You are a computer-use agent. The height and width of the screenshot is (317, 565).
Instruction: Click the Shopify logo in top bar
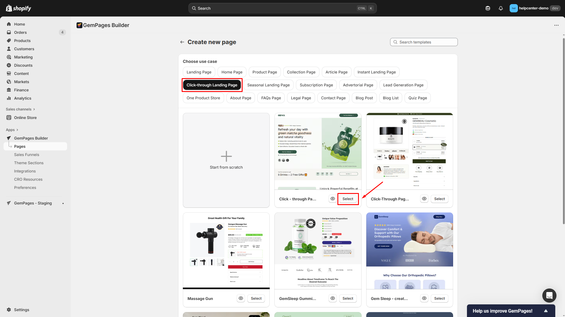(x=19, y=8)
